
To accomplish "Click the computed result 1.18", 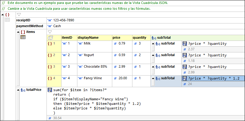I will coord(191,61).
